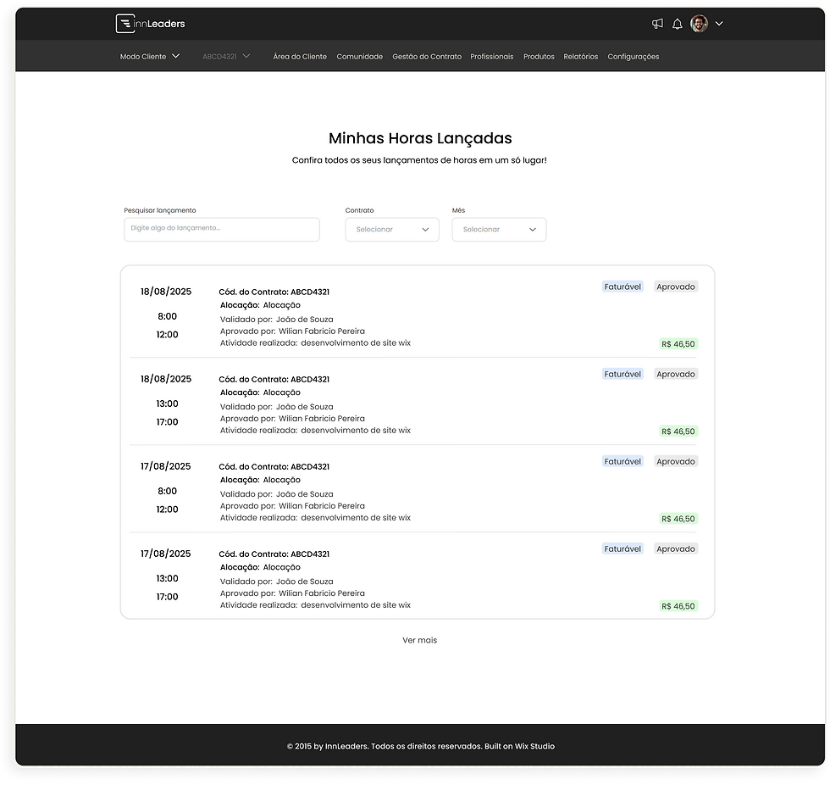Open Gestão do Contrato
This screenshot has width=830, height=785.
427,57
